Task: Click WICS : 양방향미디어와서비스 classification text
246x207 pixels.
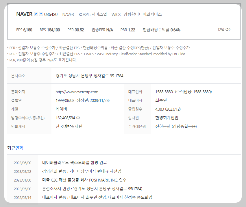Action: 136,14
